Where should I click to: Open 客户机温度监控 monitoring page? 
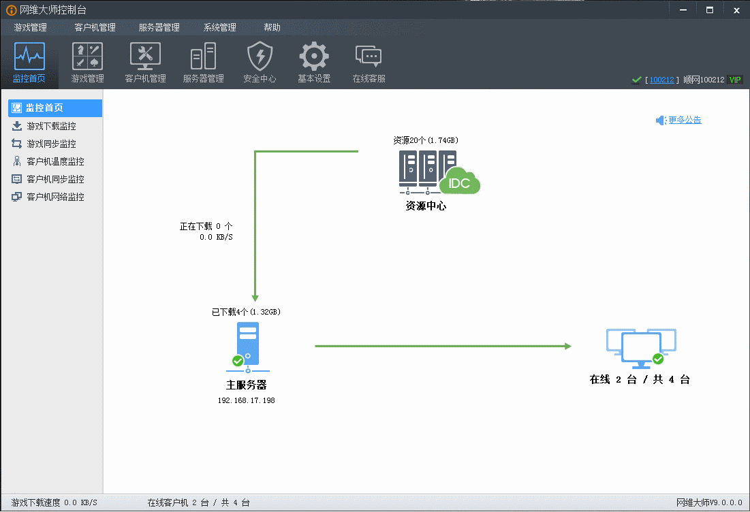(58, 161)
